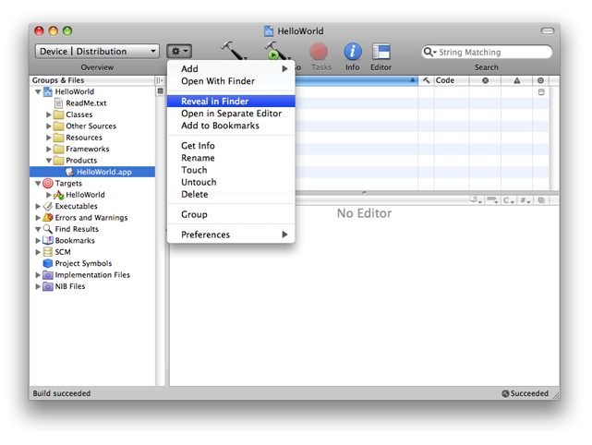The image size is (592, 445).
Task: Click the ReadMe.txt document icon
Action: click(x=58, y=103)
